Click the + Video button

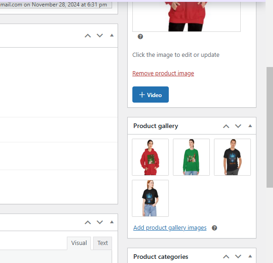point(150,94)
